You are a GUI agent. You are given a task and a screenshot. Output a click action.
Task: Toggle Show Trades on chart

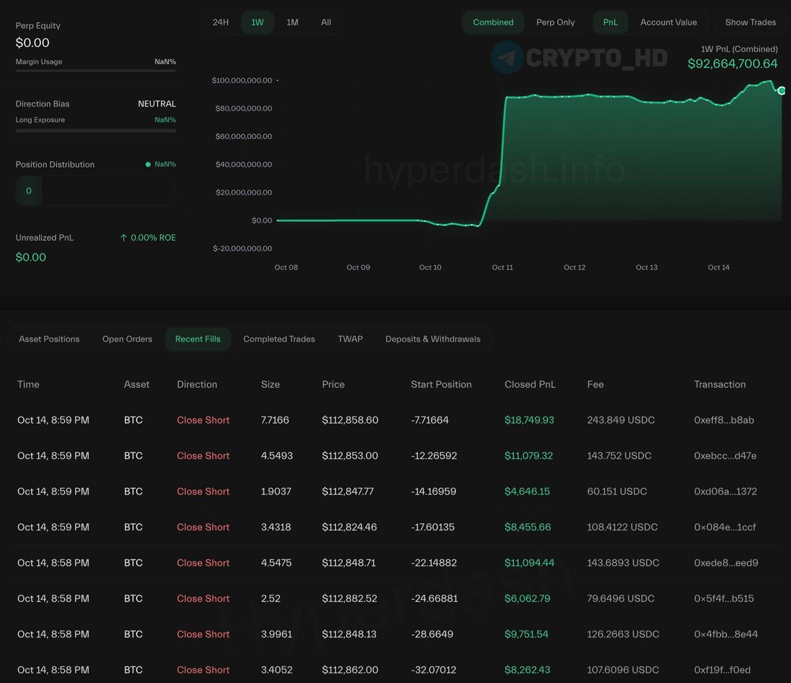751,22
